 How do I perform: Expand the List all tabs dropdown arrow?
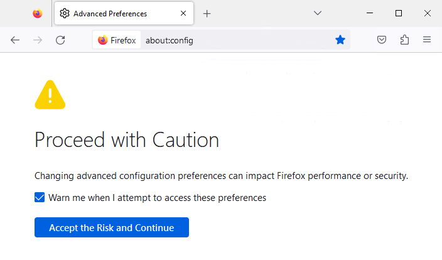318,13
